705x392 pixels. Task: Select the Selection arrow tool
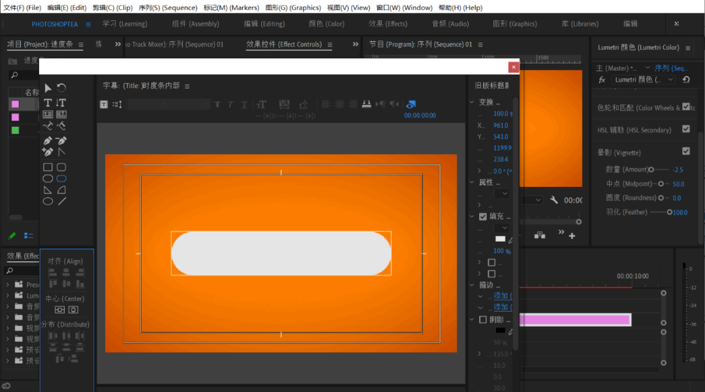pyautogui.click(x=48, y=88)
